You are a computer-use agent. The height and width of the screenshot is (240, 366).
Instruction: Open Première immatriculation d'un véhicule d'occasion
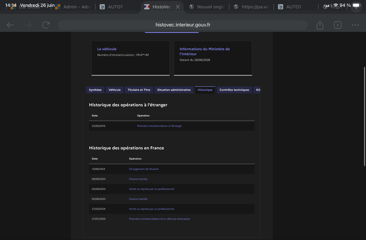click(159, 219)
